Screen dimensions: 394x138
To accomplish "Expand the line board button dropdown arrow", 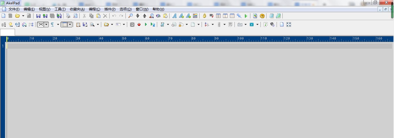I will point(70,24).
